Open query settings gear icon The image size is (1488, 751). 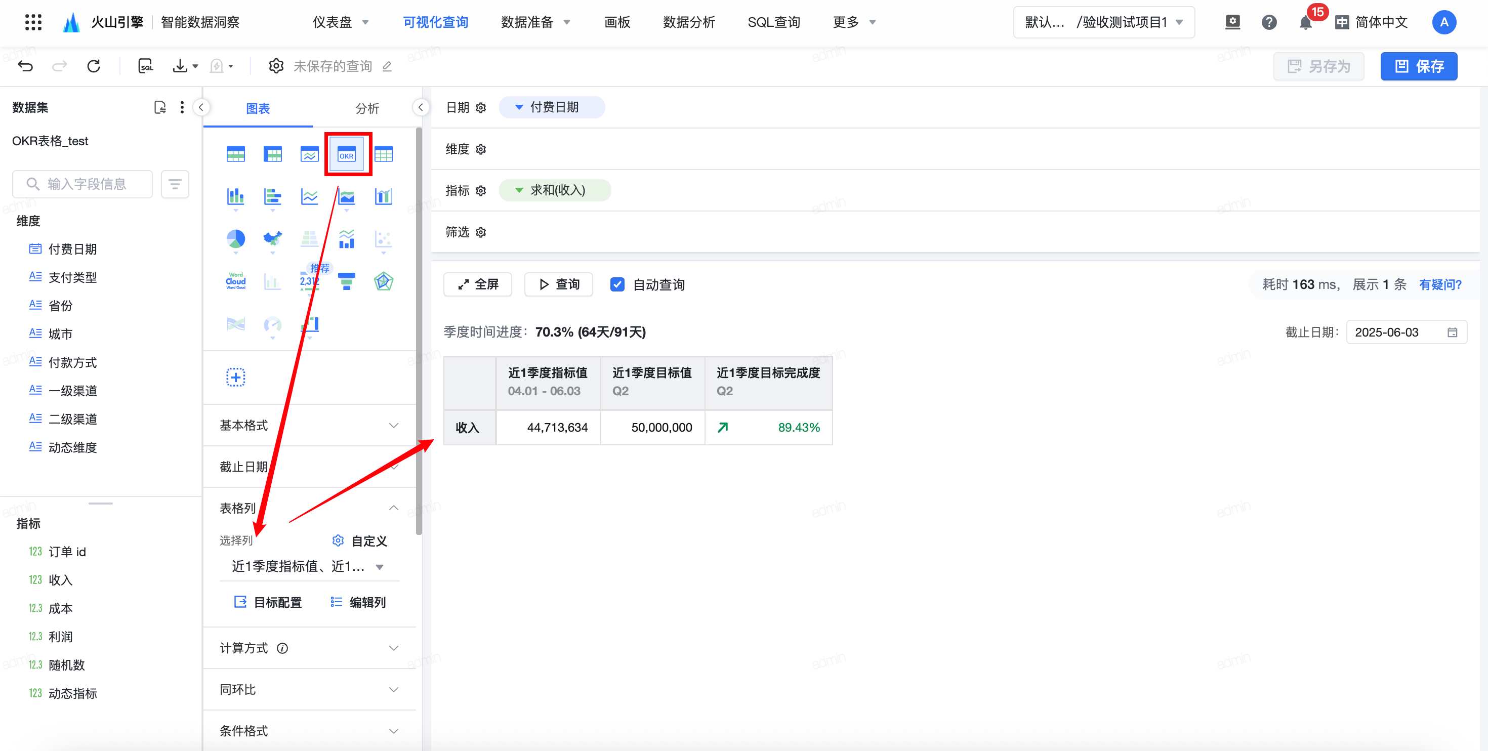276,66
